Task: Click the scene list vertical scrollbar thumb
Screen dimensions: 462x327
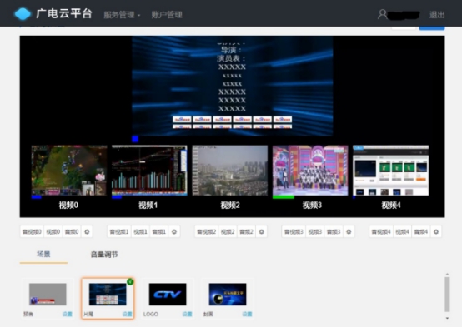Action: 447,294
